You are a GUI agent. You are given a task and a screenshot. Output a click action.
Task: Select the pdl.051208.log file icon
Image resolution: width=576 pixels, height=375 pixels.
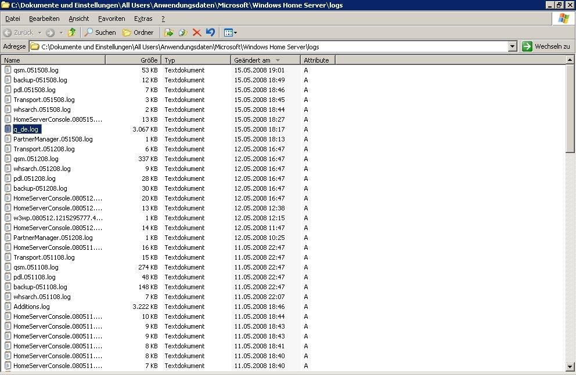(x=8, y=179)
